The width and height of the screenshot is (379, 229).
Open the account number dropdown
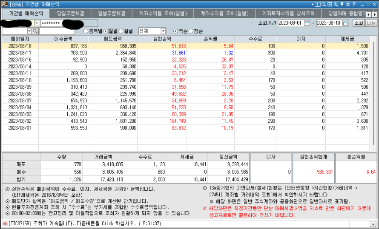click(x=37, y=23)
